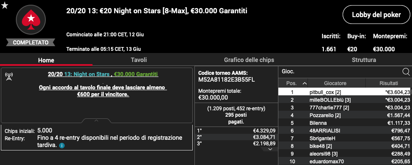Click the PokerStars spade logo
This screenshot has width=412, height=165.
point(31,20)
